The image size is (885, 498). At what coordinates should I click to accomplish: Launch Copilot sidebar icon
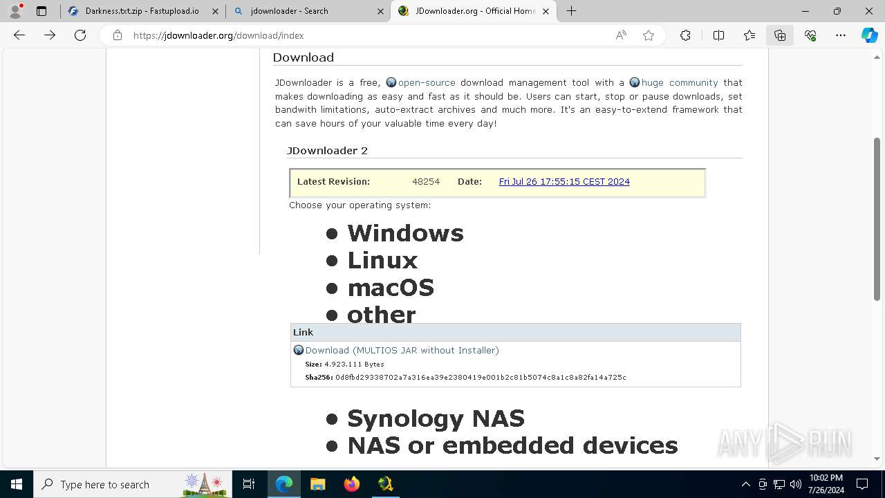pos(869,35)
